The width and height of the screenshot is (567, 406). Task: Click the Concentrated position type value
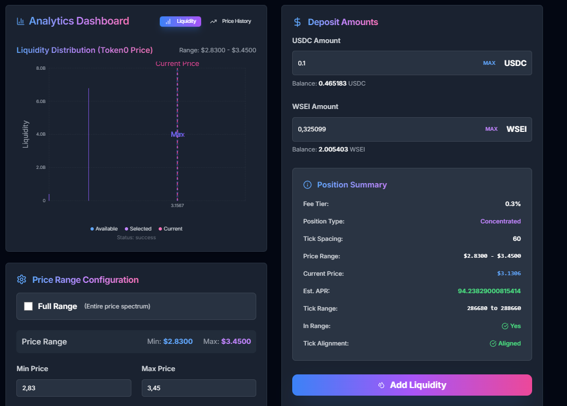tap(500, 221)
